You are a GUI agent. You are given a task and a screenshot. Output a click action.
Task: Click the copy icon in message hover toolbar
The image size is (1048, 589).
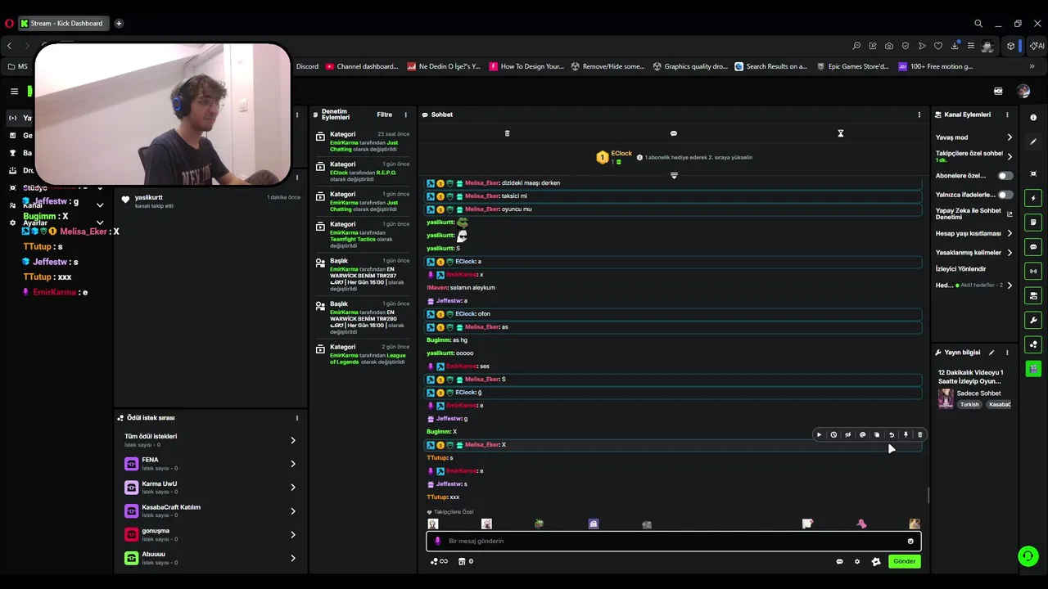click(x=877, y=435)
